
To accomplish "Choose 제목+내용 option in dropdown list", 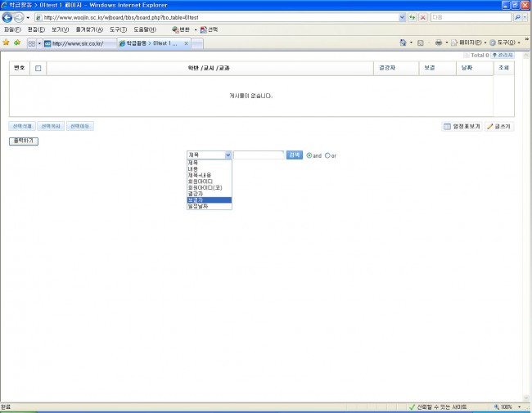I will tap(210, 175).
